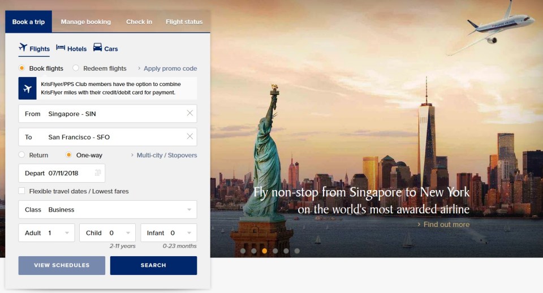Image resolution: width=543 pixels, height=293 pixels.
Task: Select the Return trip radio button
Action: (x=22, y=155)
